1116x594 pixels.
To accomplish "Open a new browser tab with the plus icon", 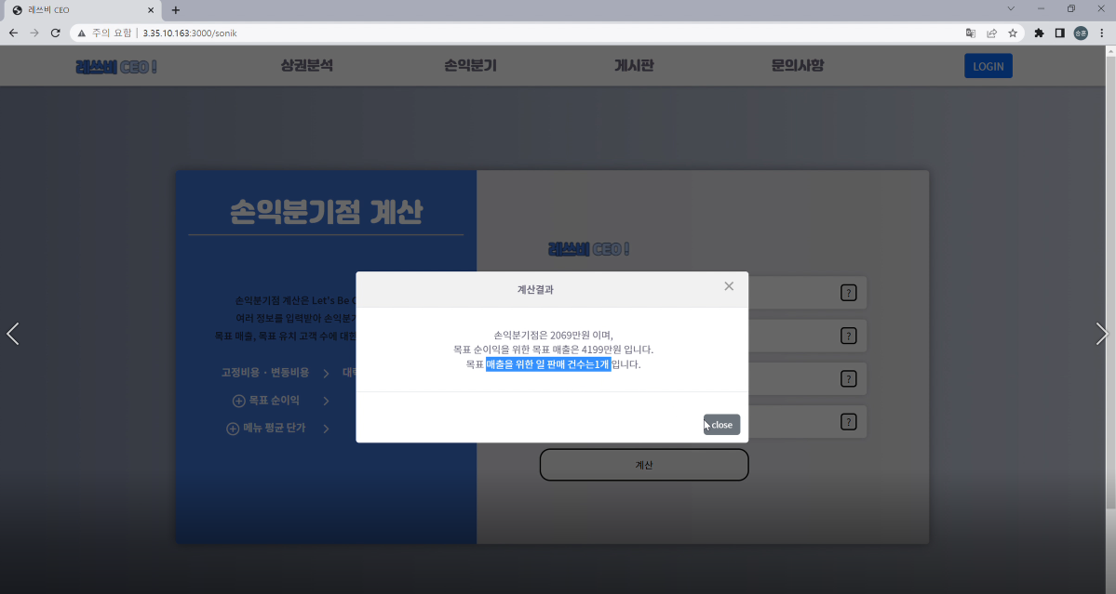I will (x=176, y=10).
